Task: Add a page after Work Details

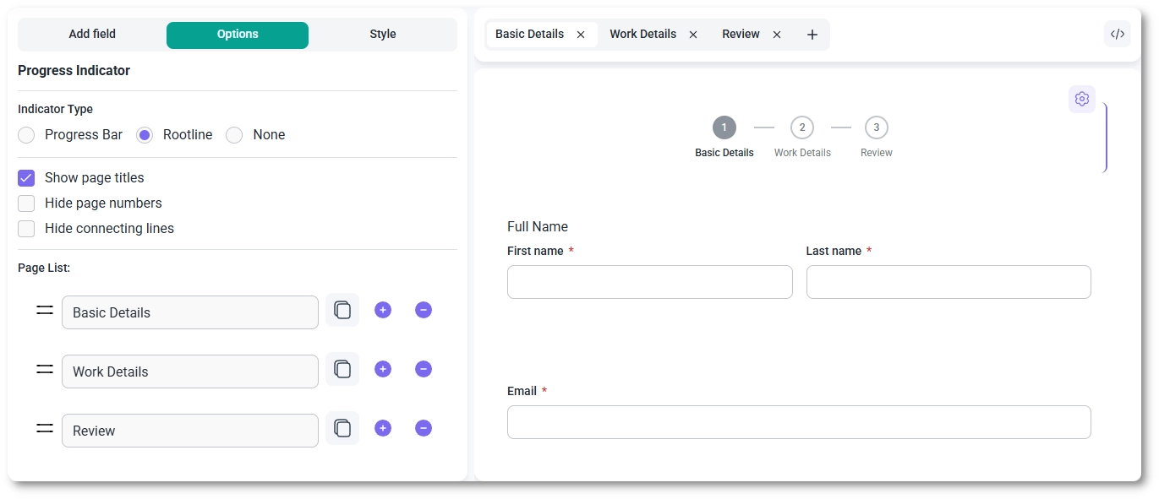Action: tap(383, 369)
